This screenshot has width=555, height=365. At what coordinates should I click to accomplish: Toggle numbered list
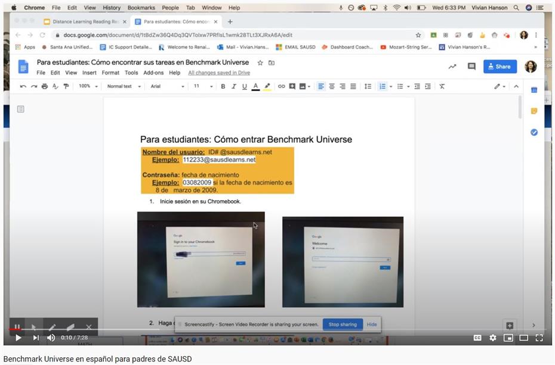tap(383, 86)
